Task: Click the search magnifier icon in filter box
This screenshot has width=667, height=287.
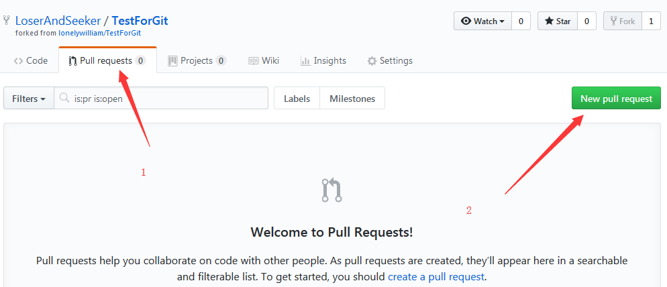Action: click(x=64, y=99)
